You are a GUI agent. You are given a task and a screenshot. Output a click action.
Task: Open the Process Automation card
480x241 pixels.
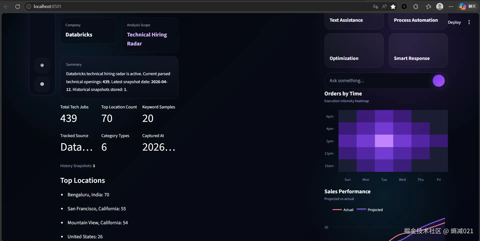418,21
